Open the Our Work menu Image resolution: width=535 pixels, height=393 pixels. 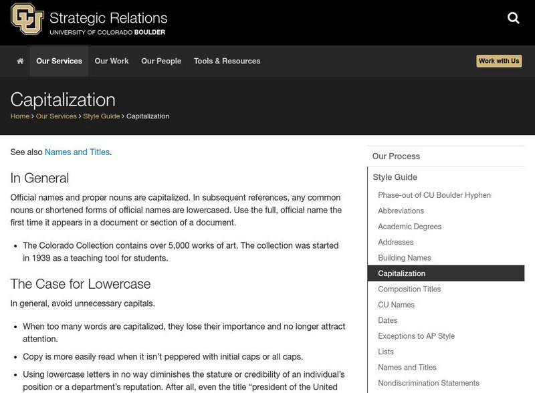tap(112, 61)
